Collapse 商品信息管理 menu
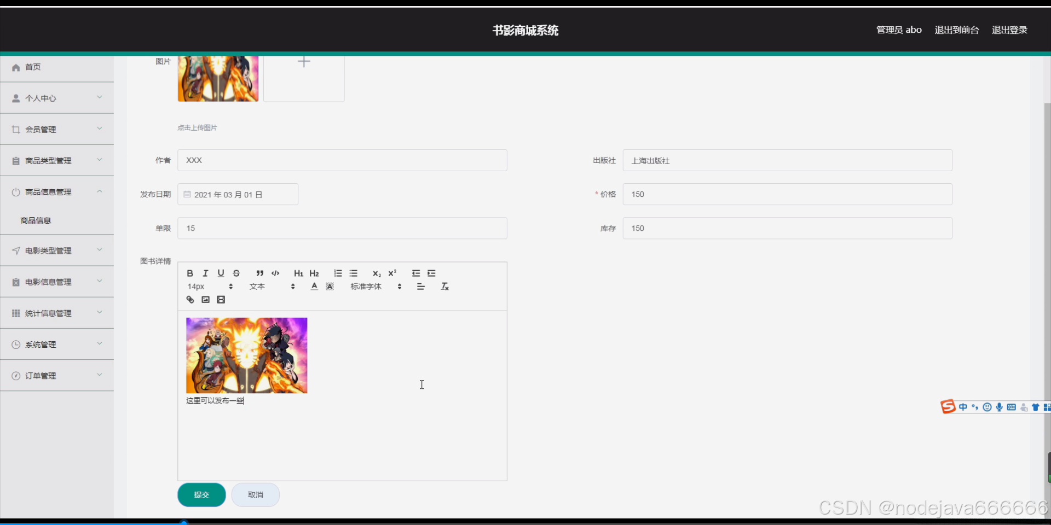This screenshot has width=1051, height=525. click(57, 192)
